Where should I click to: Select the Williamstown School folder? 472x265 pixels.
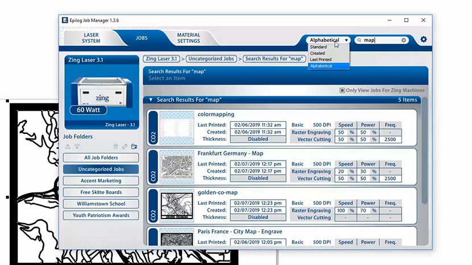(x=101, y=204)
